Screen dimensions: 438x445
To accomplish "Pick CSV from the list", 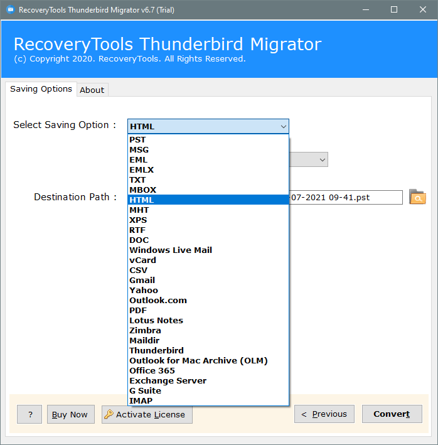I will (208, 270).
